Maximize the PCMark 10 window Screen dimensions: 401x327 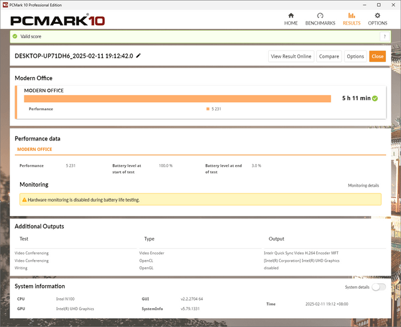(x=378, y=5)
